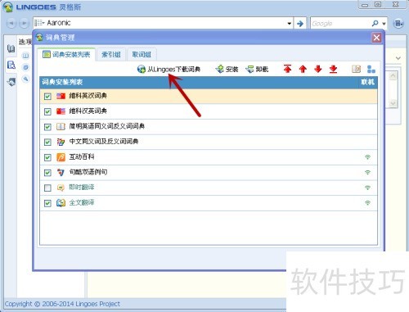This screenshot has width=409, height=312.
Task: Click the move-to-bottom red arrow icon
Action: click(333, 69)
